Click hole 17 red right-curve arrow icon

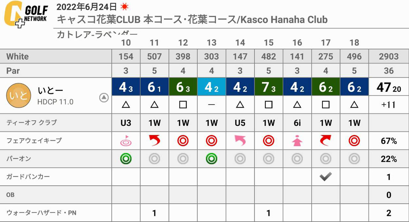pyautogui.click(x=325, y=140)
